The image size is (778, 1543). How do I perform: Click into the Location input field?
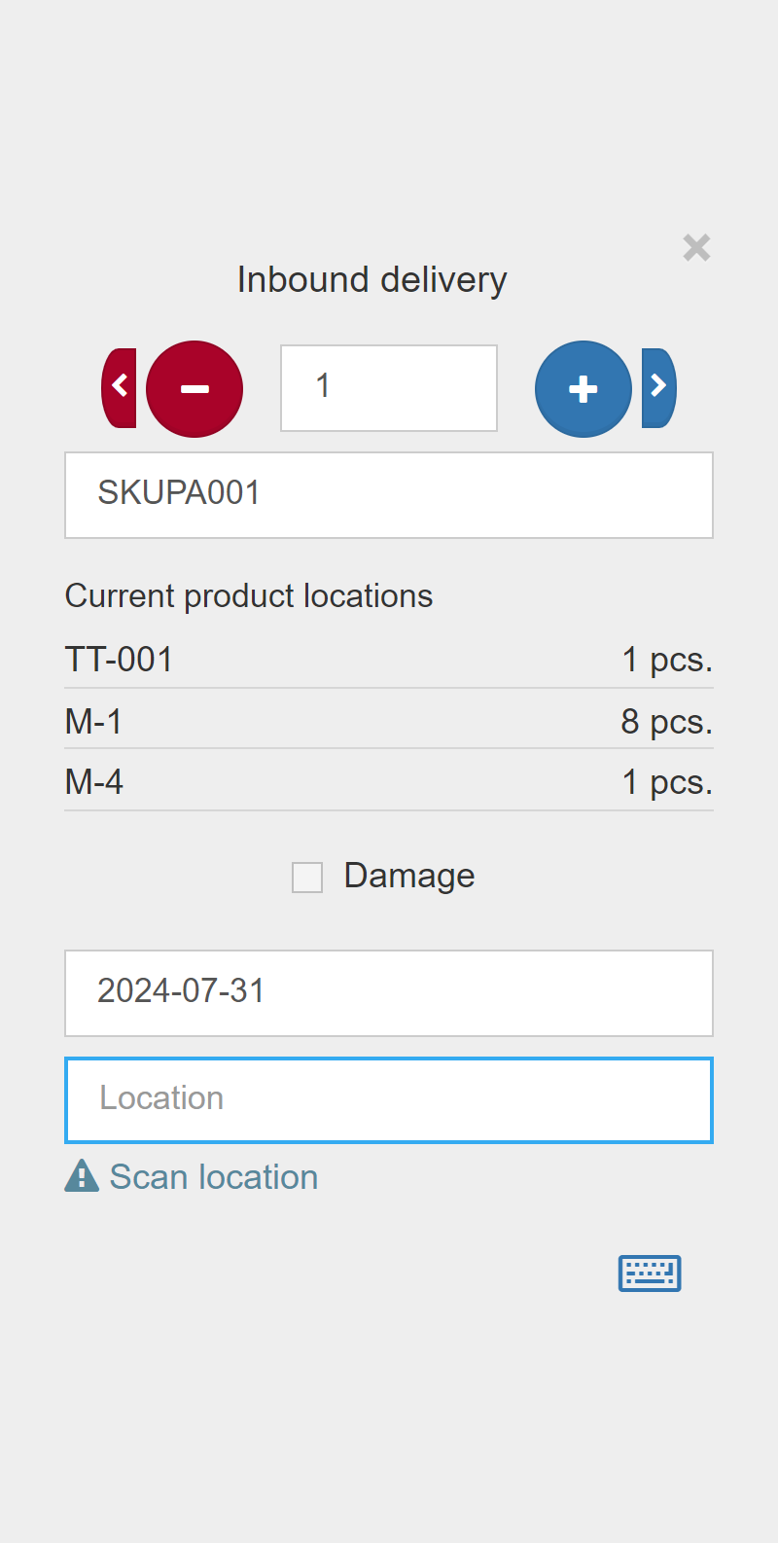pyautogui.click(x=389, y=1100)
